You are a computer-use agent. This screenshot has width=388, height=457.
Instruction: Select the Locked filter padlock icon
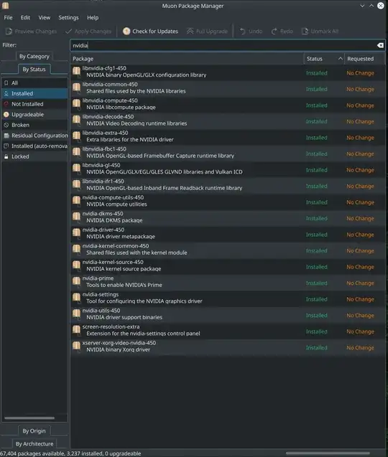click(6, 156)
